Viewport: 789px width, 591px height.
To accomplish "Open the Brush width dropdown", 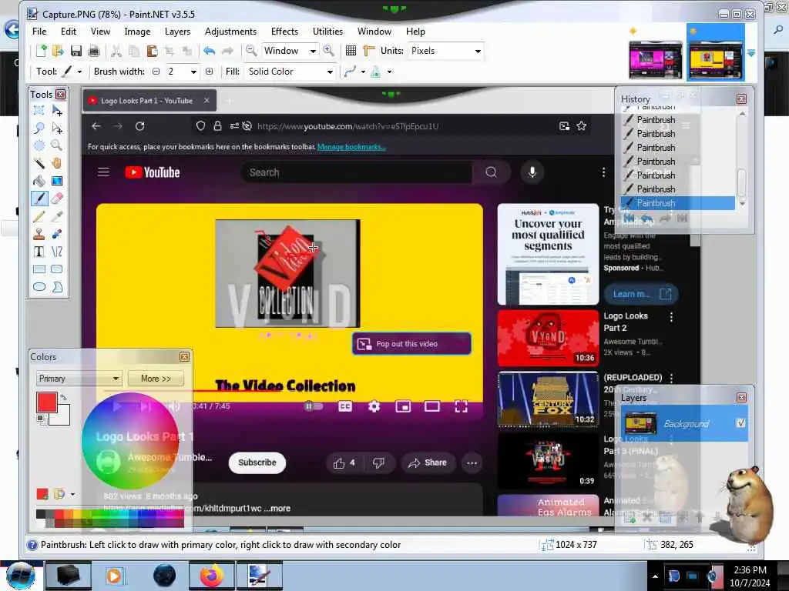I will coord(193,72).
